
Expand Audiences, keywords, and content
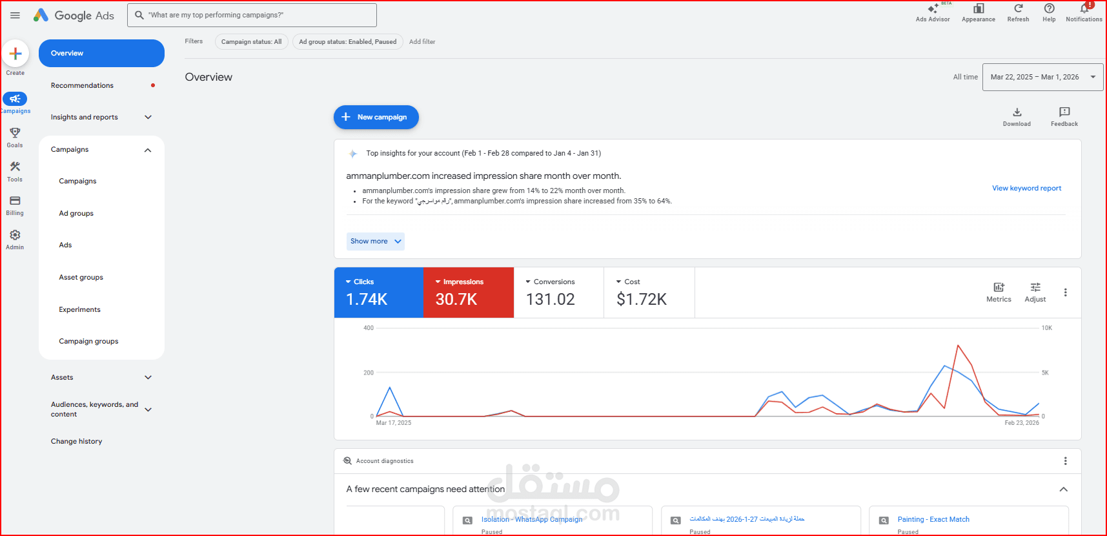148,409
